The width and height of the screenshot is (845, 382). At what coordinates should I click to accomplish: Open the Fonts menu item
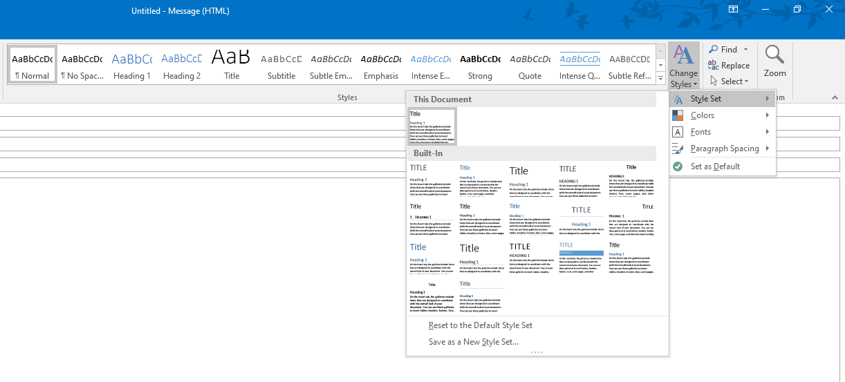point(722,132)
